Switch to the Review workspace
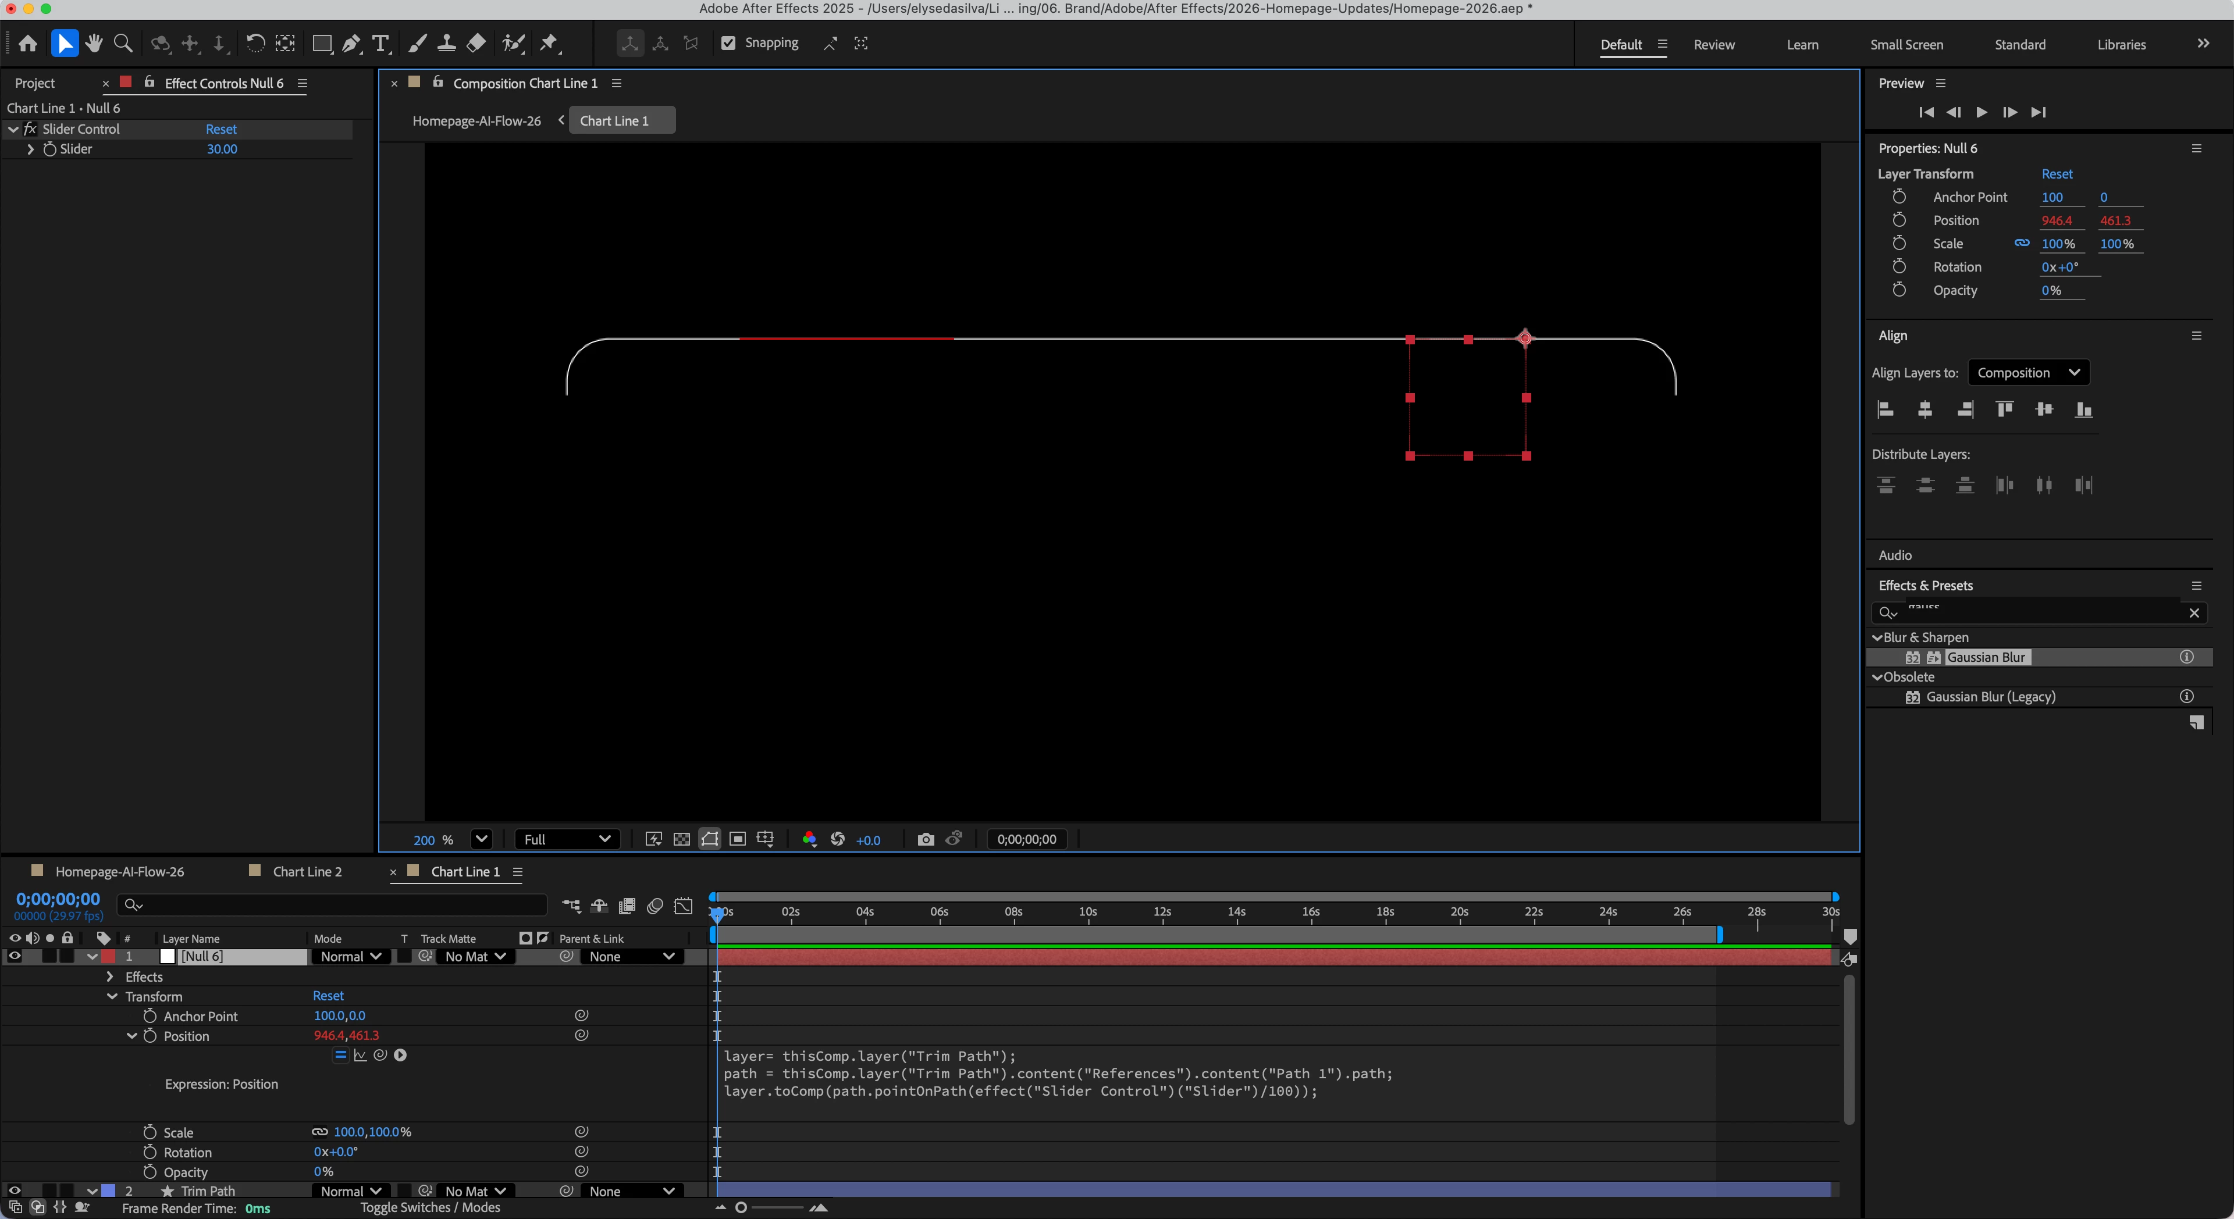 point(1714,45)
